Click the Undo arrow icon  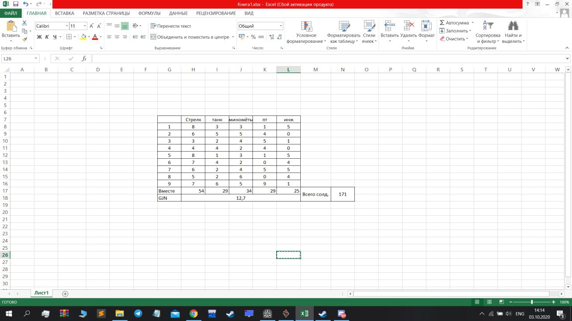tap(25, 4)
